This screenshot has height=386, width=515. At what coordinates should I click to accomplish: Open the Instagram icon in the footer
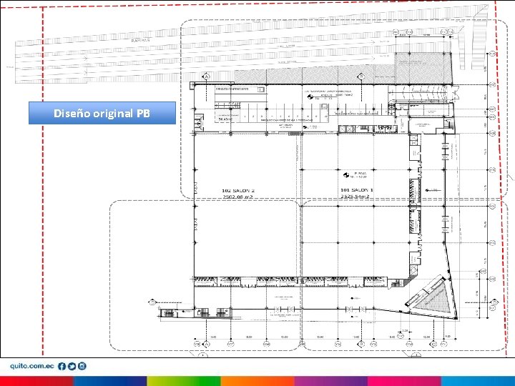(x=82, y=366)
